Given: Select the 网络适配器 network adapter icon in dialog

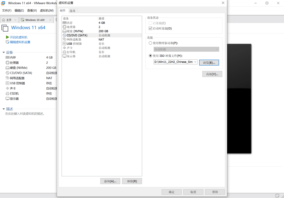Looking at the screenshot, I should (x=64, y=39).
